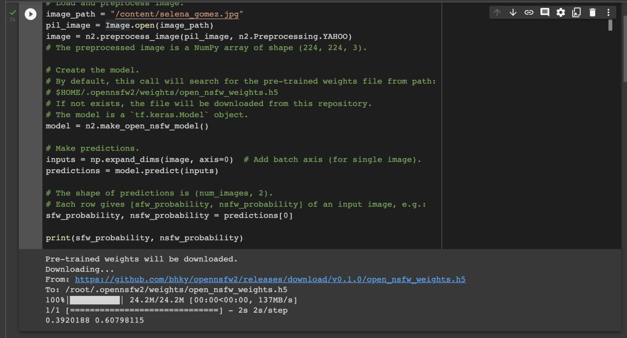This screenshot has height=338, width=627.
Task: Place cursor on print statement line
Action: [144, 238]
